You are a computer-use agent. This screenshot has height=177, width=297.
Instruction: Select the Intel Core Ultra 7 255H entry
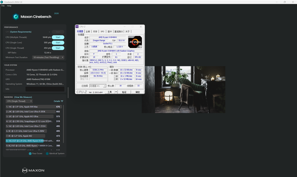click(33, 126)
